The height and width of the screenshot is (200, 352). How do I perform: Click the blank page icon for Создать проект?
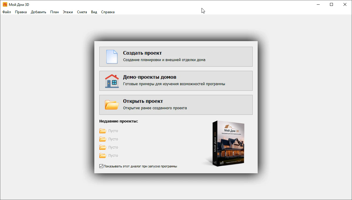coord(112,57)
